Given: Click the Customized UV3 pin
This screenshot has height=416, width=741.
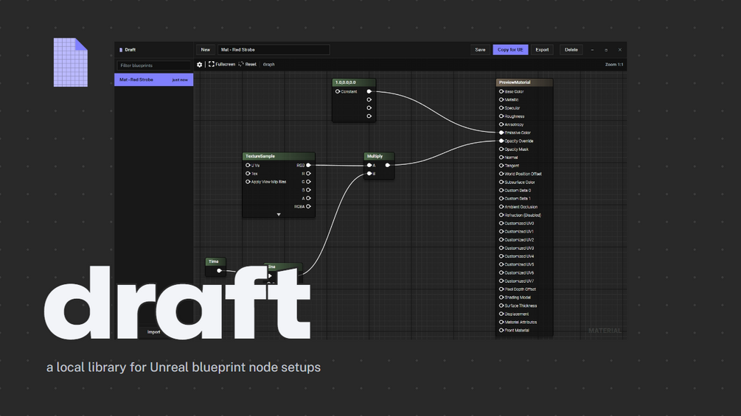Looking at the screenshot, I should tap(501, 248).
